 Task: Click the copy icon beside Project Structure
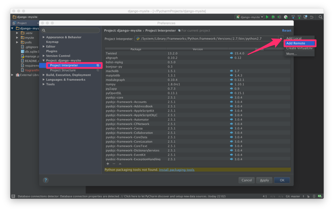98,70
